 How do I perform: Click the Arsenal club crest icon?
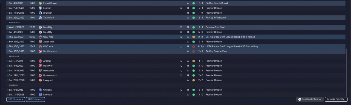coord(40,61)
